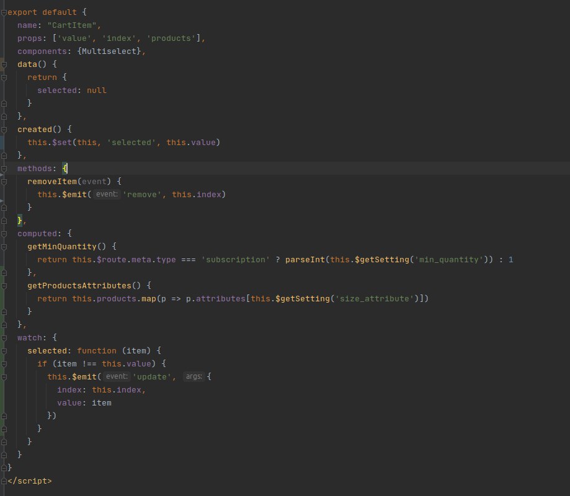Click the map call on this.products
The image size is (570, 496).
[149, 299]
